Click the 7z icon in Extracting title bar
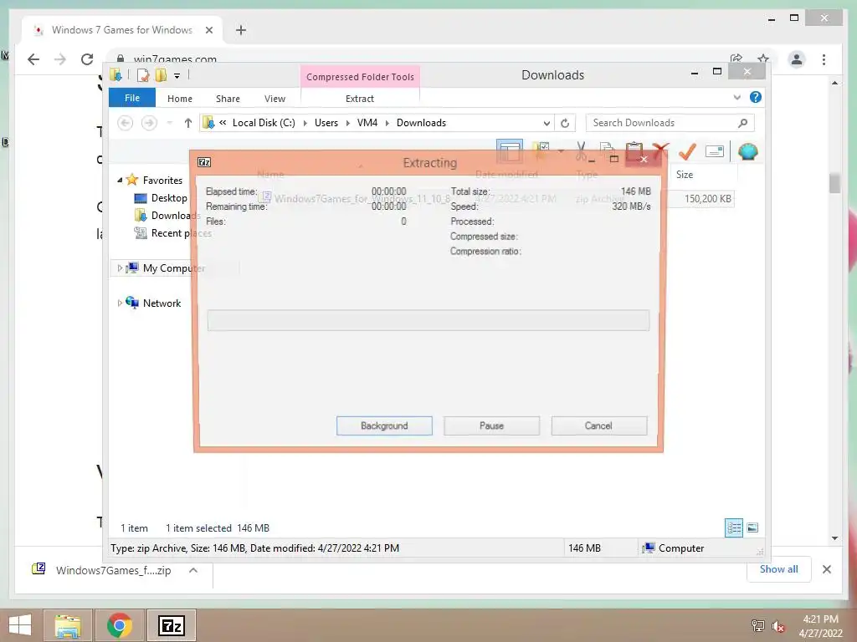The height and width of the screenshot is (642, 857). pos(204,162)
